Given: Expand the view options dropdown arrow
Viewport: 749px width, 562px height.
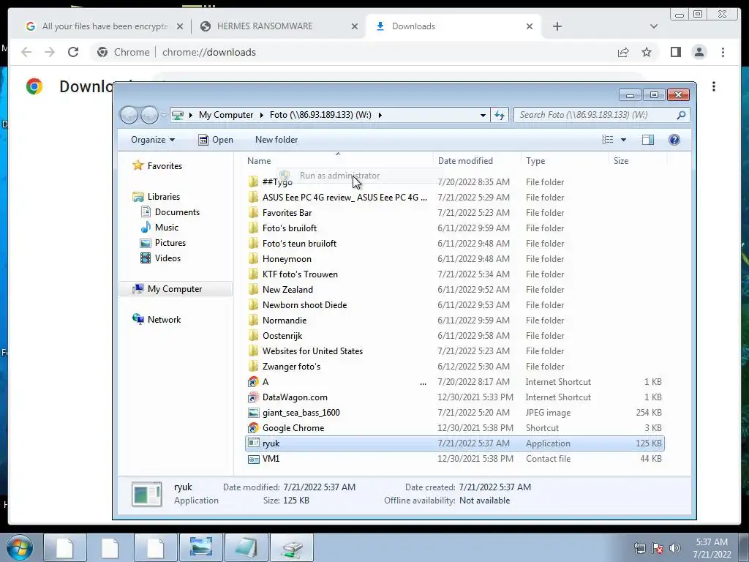Looking at the screenshot, I should click(623, 140).
